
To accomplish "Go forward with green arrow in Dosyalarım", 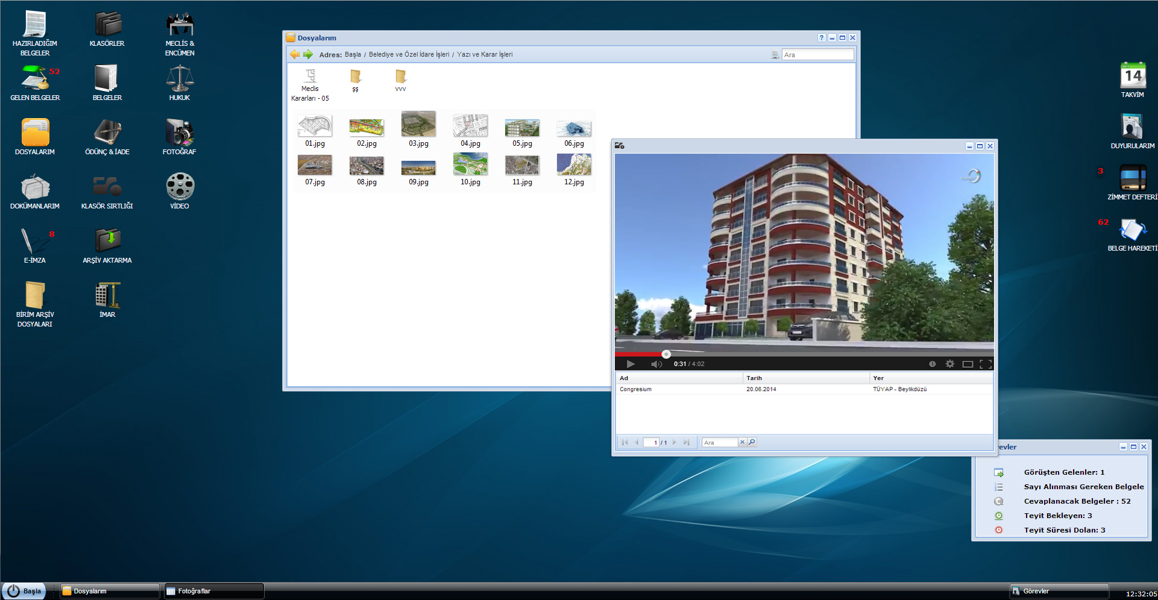I will [x=308, y=54].
